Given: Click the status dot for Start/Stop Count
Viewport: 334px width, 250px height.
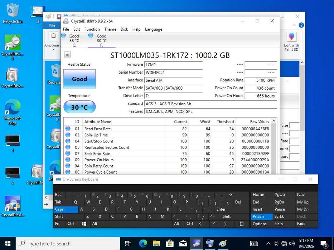Looking at the screenshot, I should [x=68, y=141].
